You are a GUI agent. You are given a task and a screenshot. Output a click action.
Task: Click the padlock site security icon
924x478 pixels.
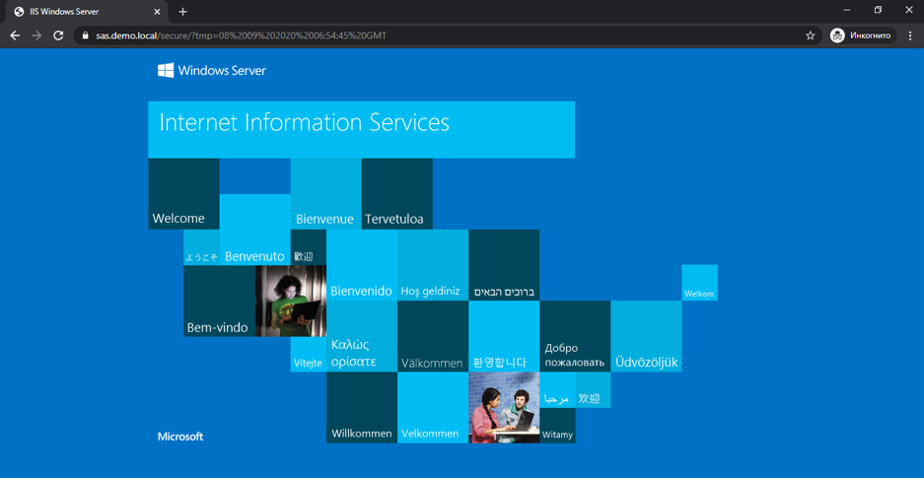(x=86, y=35)
